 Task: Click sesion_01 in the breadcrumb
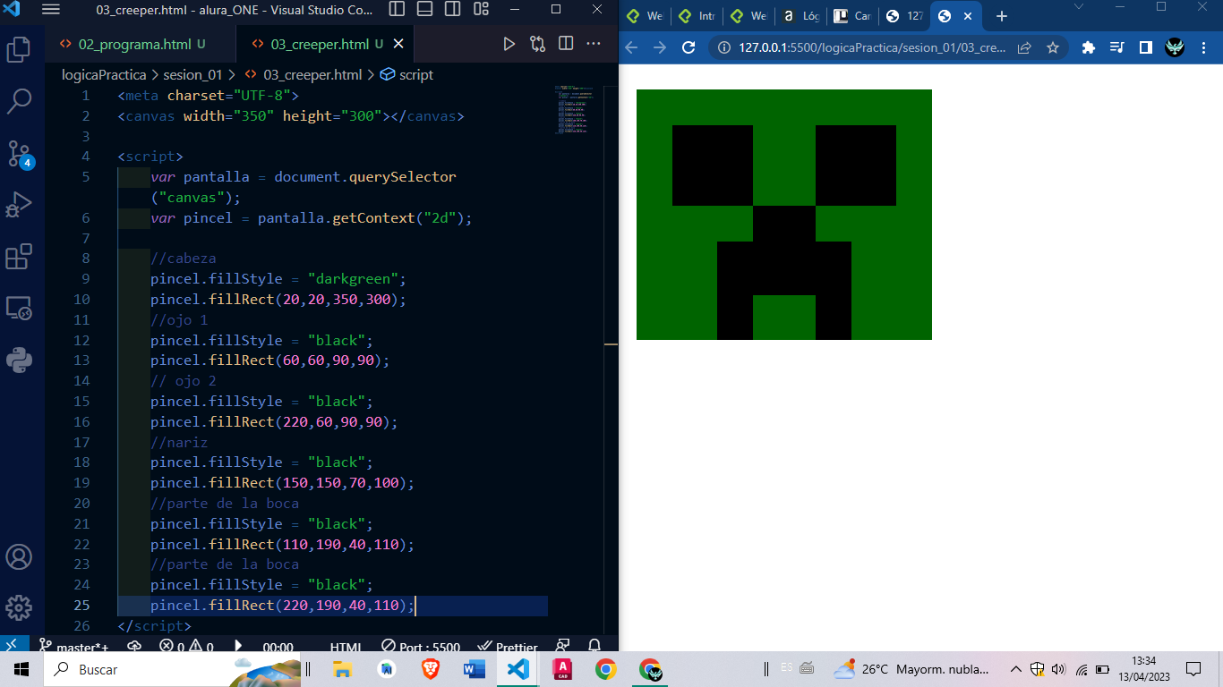point(192,75)
